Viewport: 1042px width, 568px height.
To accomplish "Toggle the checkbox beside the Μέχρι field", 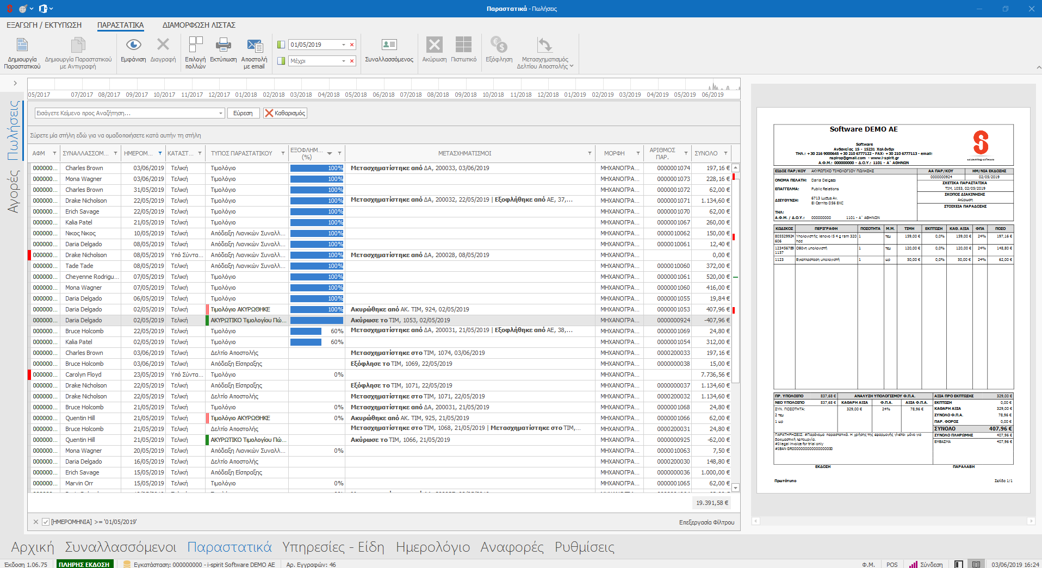I will pos(281,61).
